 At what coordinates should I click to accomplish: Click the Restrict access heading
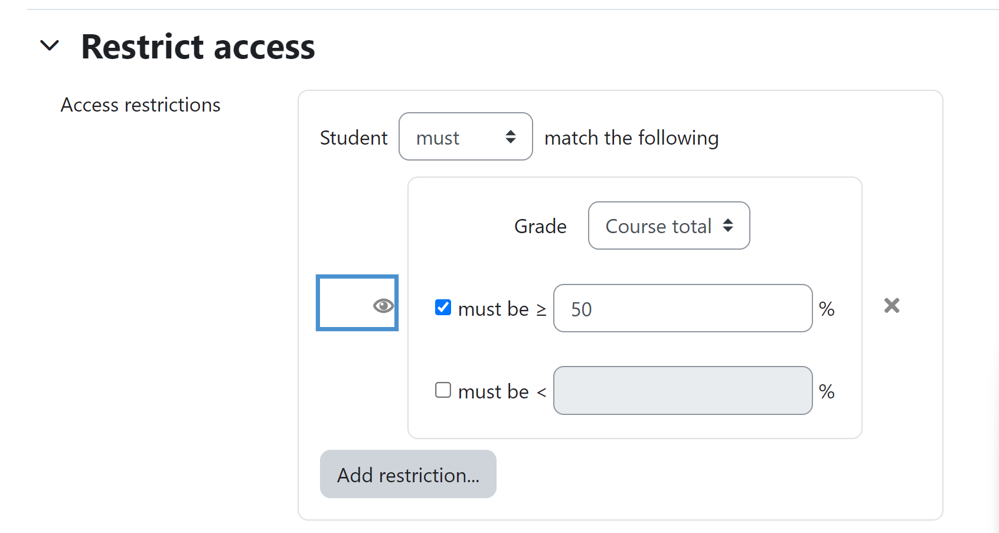(198, 47)
